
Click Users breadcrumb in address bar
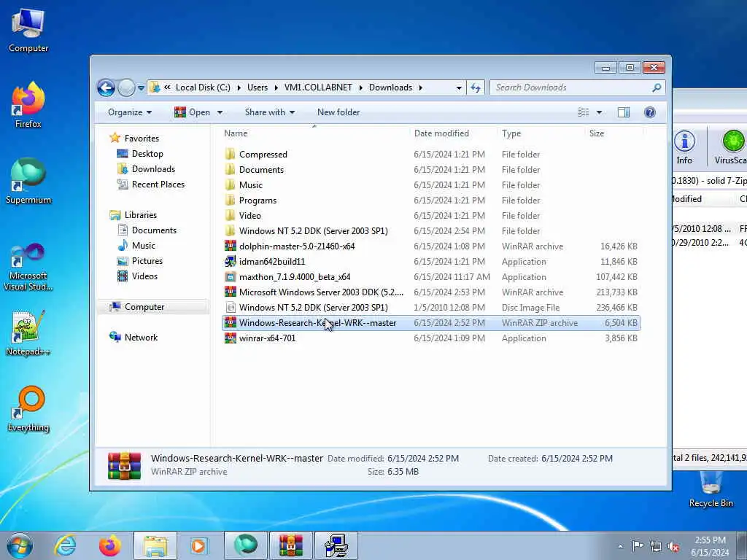pos(258,87)
